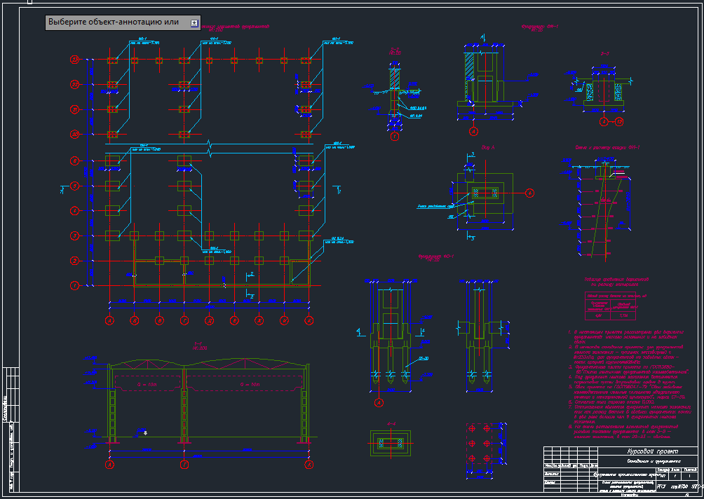This screenshot has height=499, width=704.
Task: Click the 'Вид А' view title
Action: [487, 146]
